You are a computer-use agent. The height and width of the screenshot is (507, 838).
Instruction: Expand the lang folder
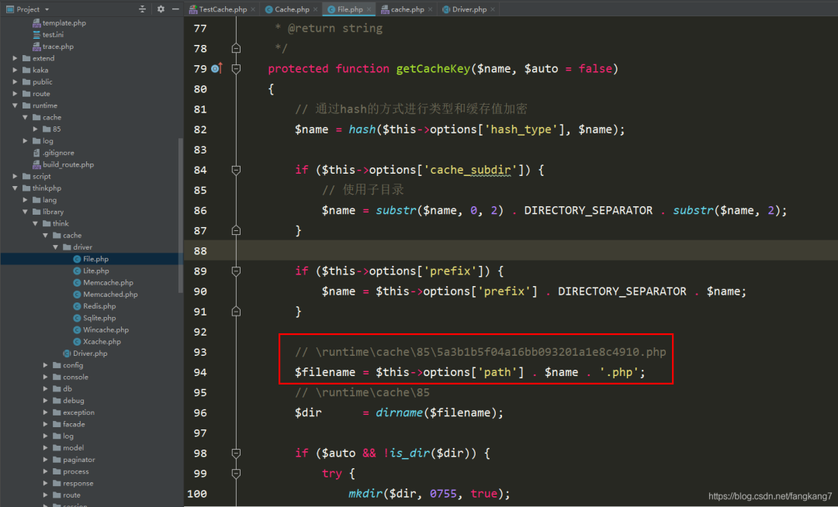pyautogui.click(x=25, y=199)
